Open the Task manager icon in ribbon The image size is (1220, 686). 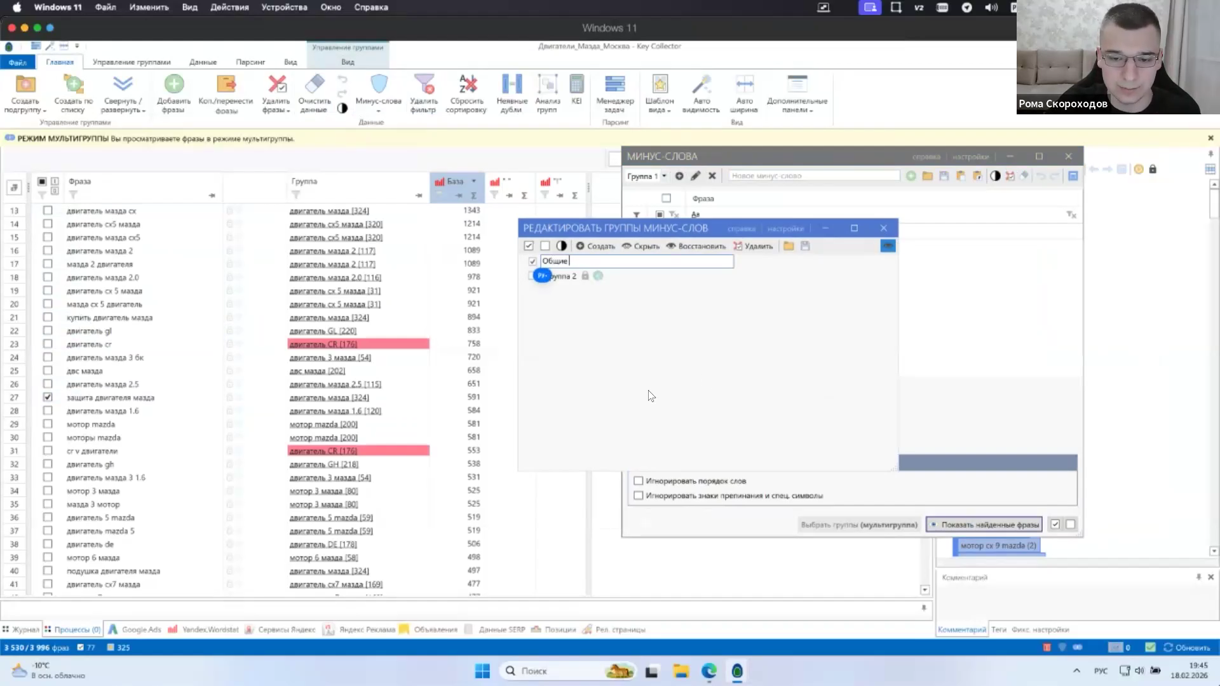[x=614, y=84]
